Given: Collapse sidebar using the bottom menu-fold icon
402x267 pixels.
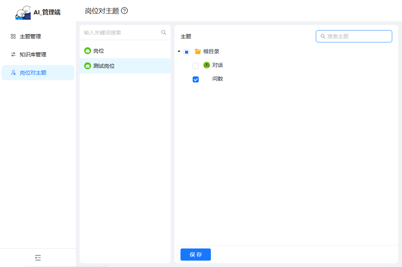Looking at the screenshot, I should [38, 258].
